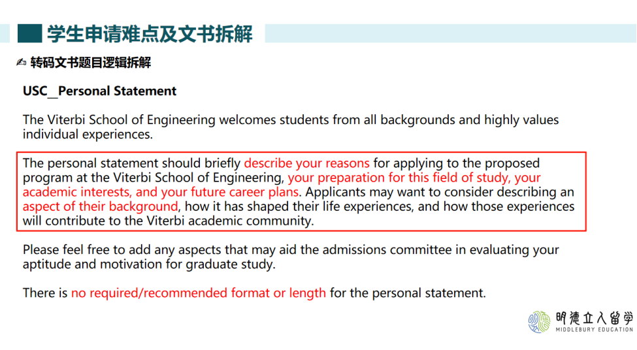Screen dimensions: 637x350
Task: Select the USC_Personal Statement heading
Action: click(x=99, y=91)
